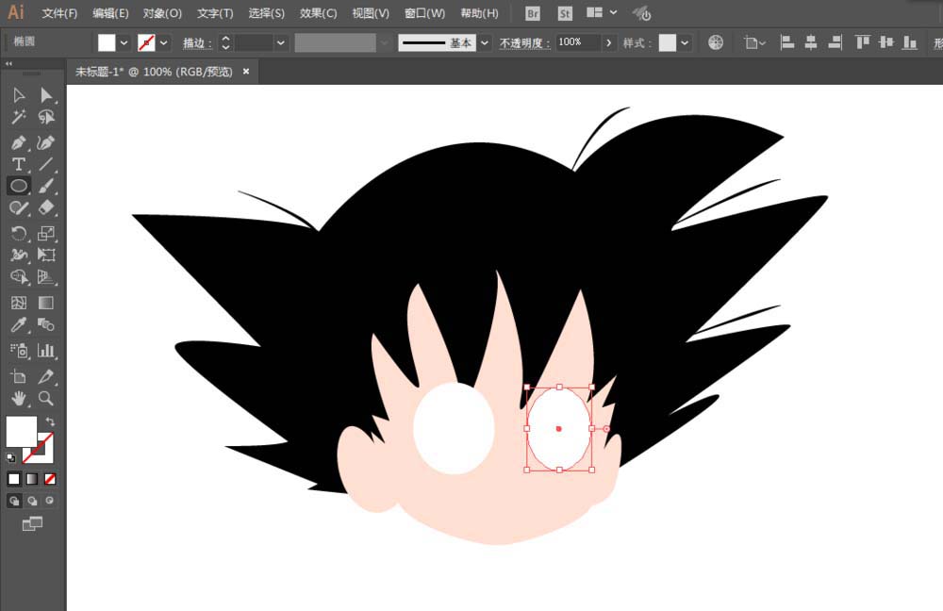
Task: Select the Mesh tool
Action: click(x=19, y=303)
